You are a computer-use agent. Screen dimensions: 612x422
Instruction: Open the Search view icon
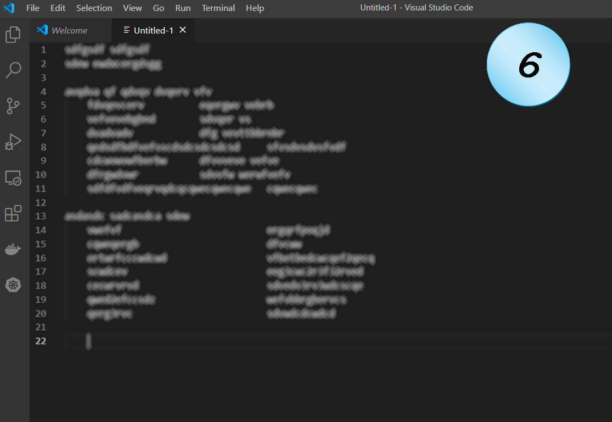click(x=13, y=70)
